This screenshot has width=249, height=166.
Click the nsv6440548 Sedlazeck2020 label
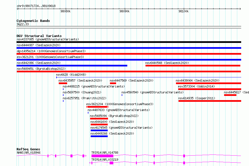(x=167, y=63)
